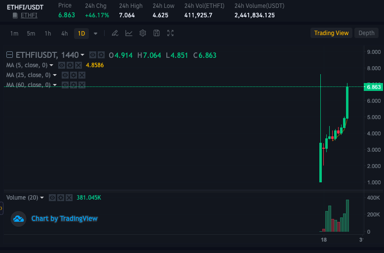Open chart settings gear icon

click(143, 33)
